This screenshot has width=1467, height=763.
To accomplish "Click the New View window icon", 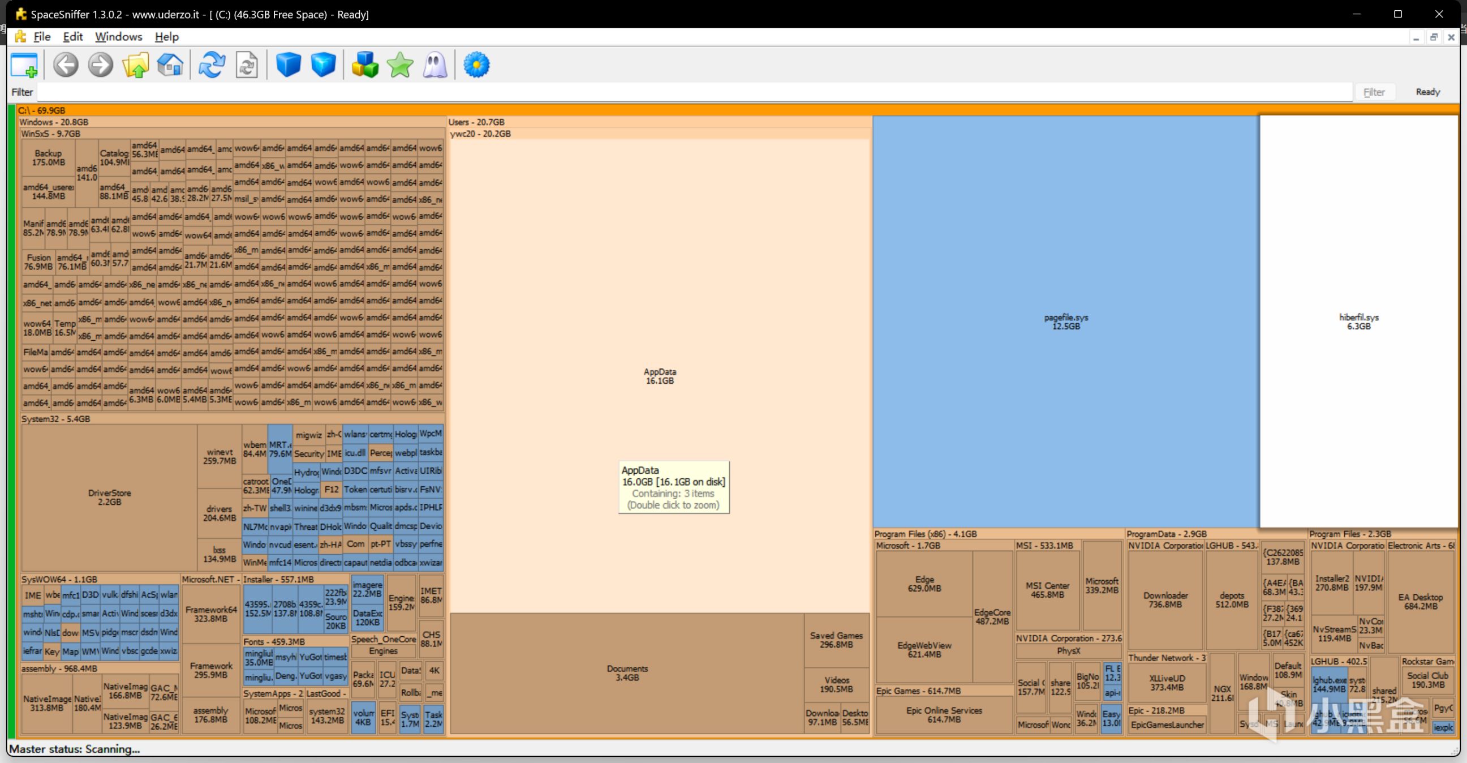I will 24,65.
